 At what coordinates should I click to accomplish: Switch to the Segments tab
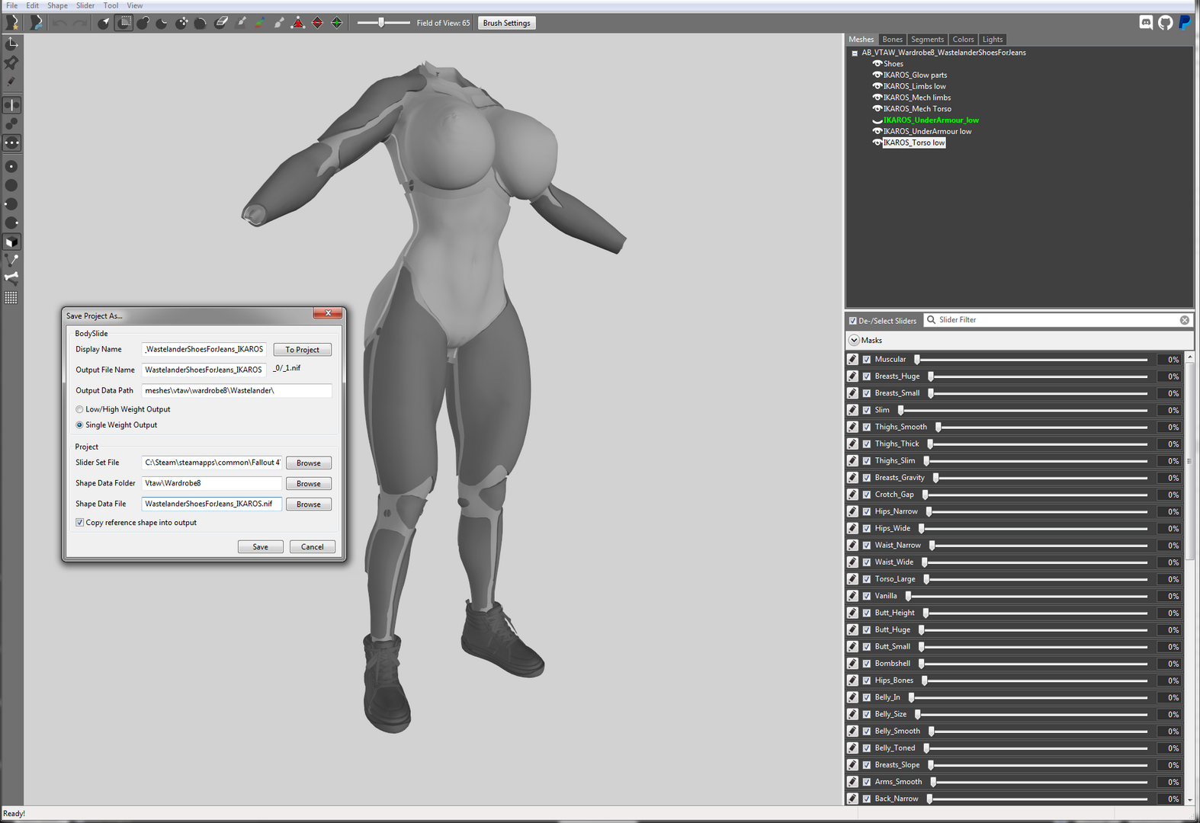tap(927, 40)
